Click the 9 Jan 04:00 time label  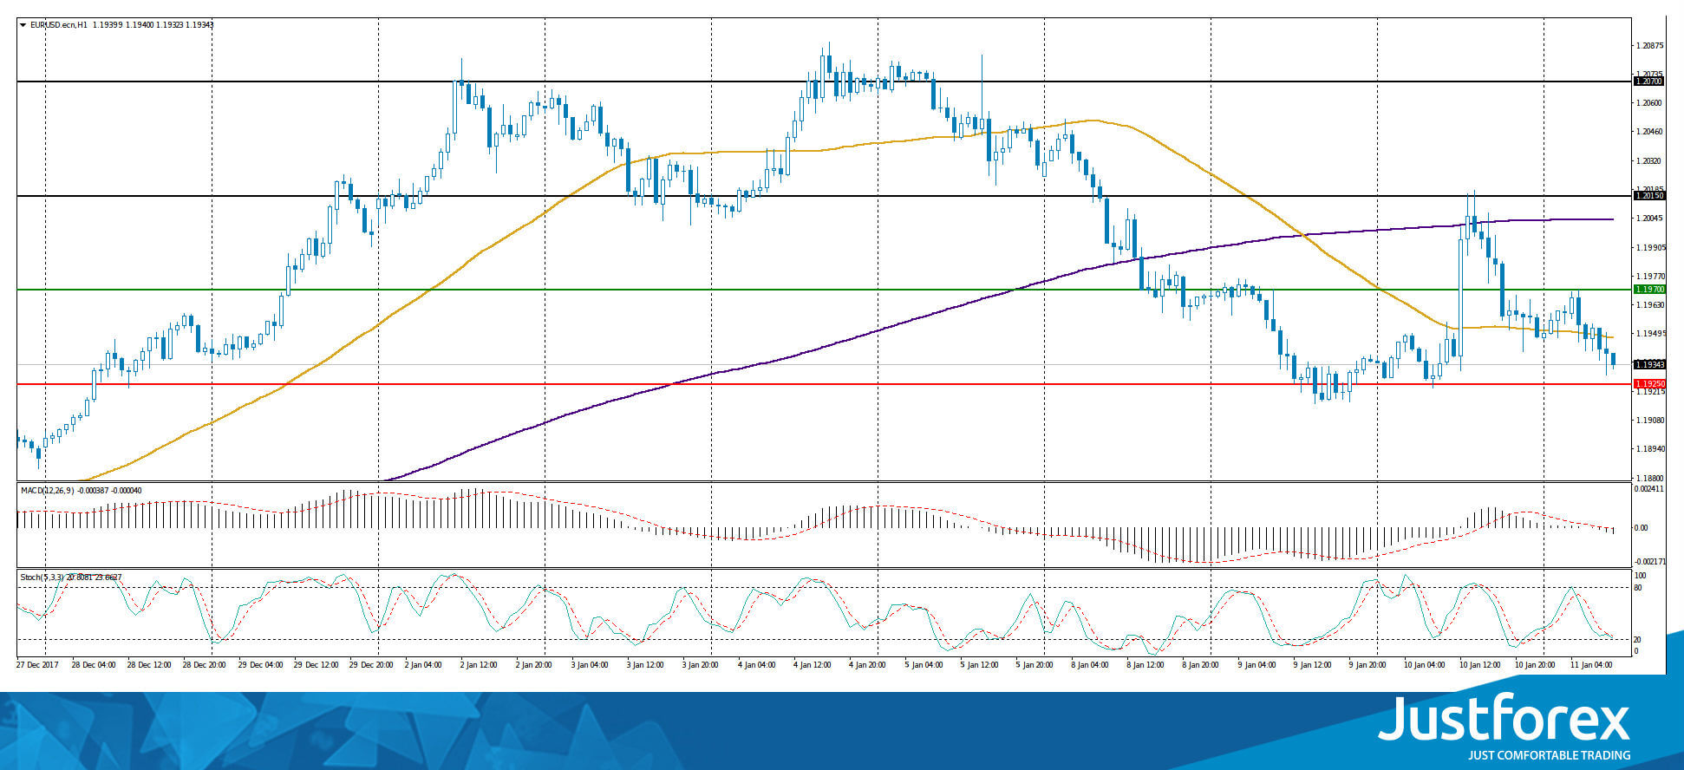1256,665
